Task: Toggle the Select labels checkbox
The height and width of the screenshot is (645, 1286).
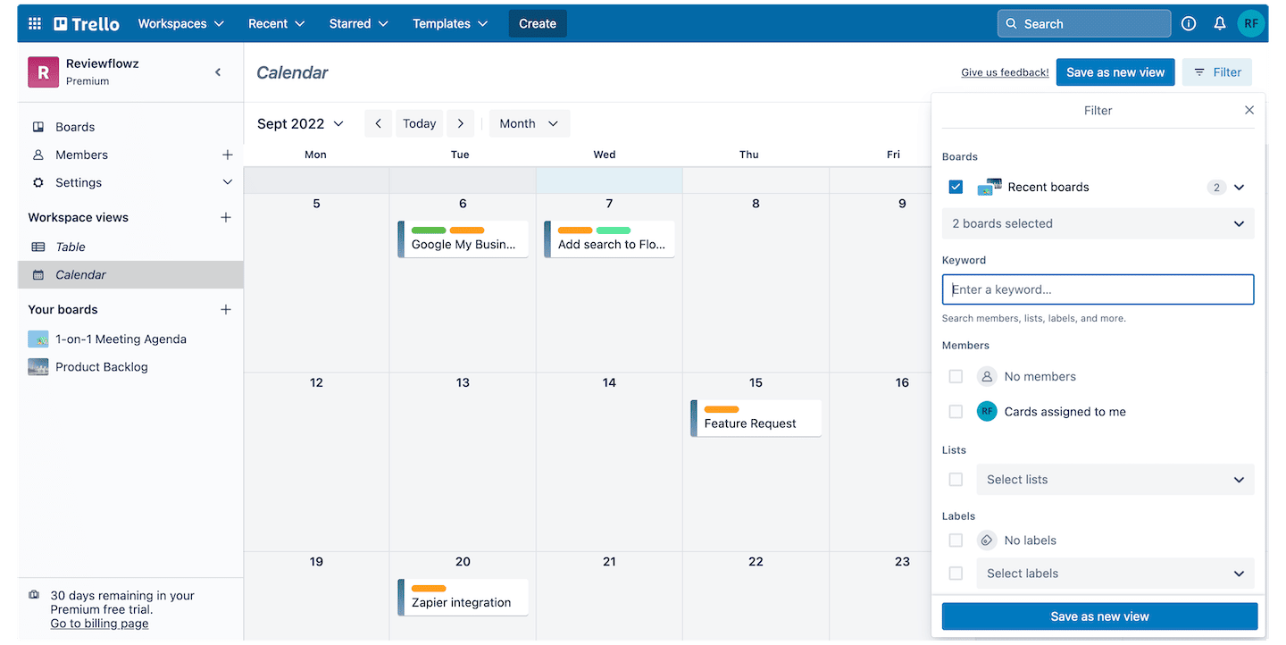Action: point(956,574)
